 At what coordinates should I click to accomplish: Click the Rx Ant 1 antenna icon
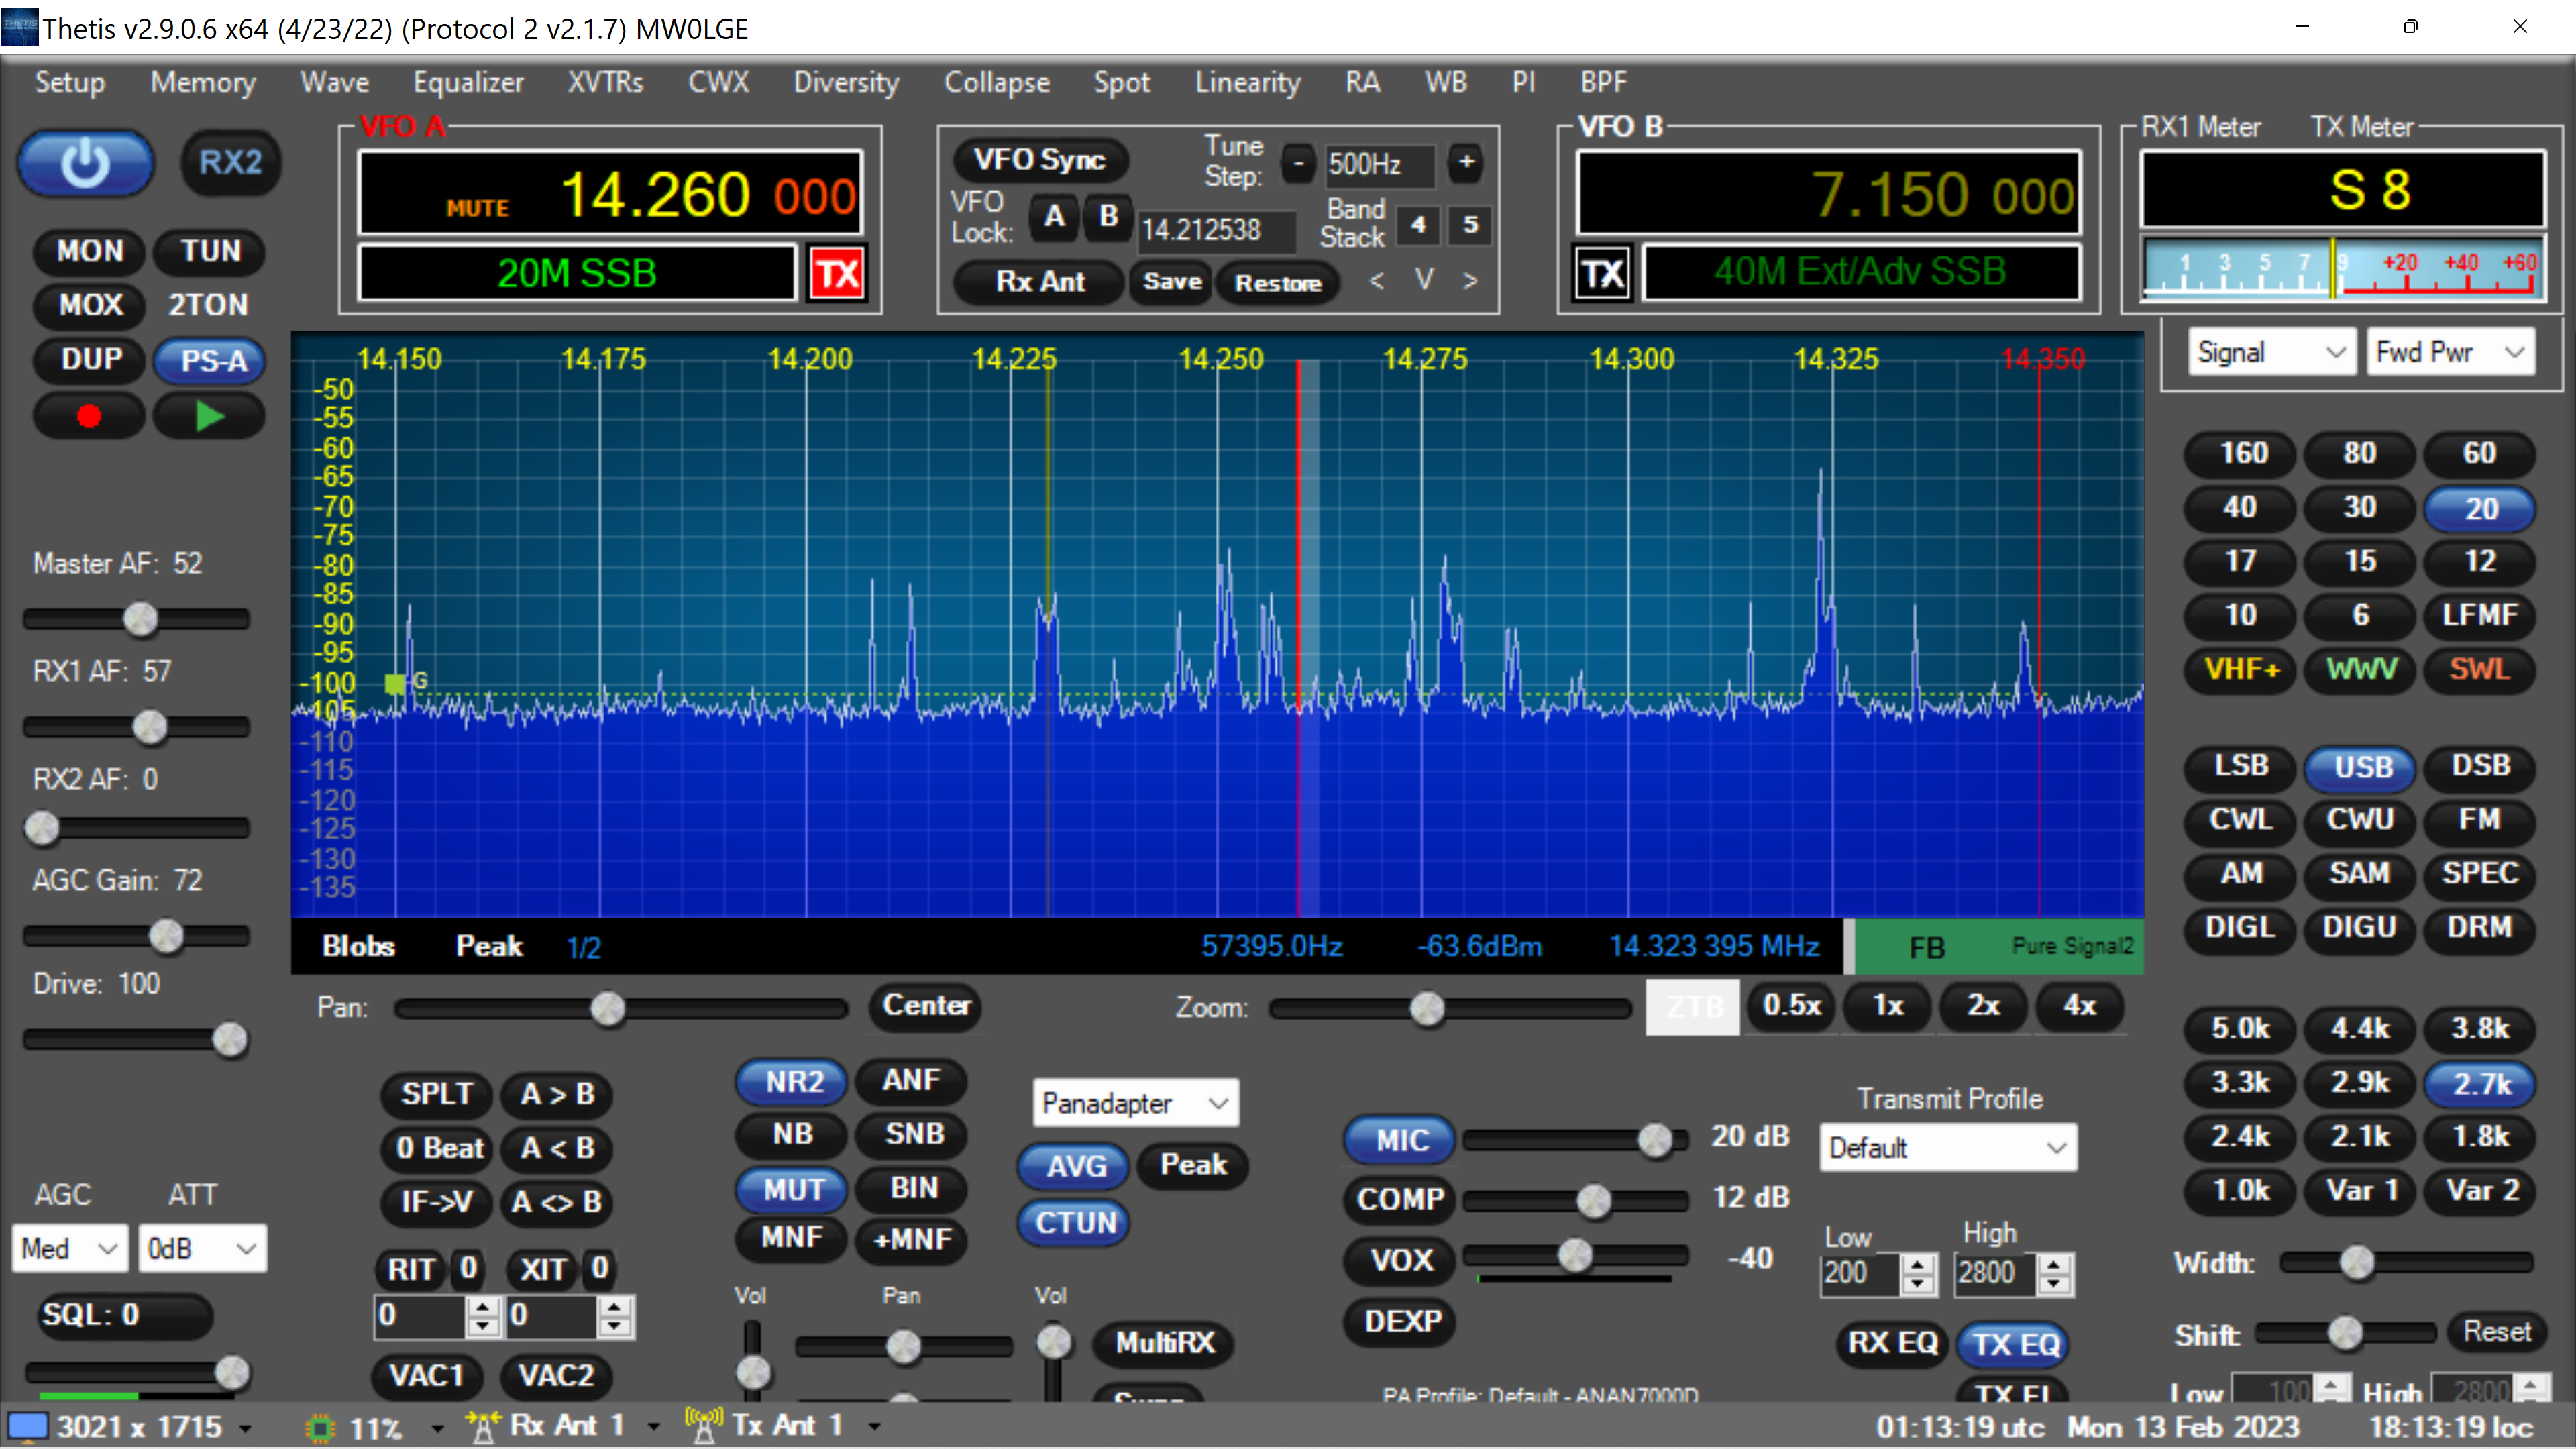[483, 1426]
